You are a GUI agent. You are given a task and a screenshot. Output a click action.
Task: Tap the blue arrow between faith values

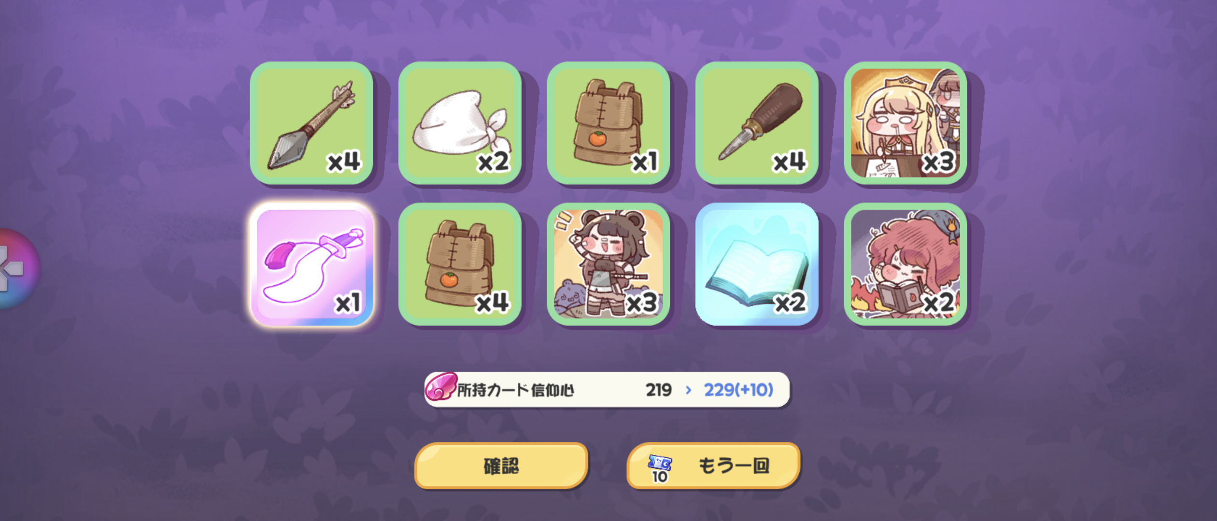point(688,390)
